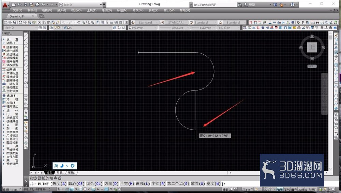Click 轴网标注 command in side panel
This screenshot has width=341, height=193.
pyautogui.click(x=12, y=70)
